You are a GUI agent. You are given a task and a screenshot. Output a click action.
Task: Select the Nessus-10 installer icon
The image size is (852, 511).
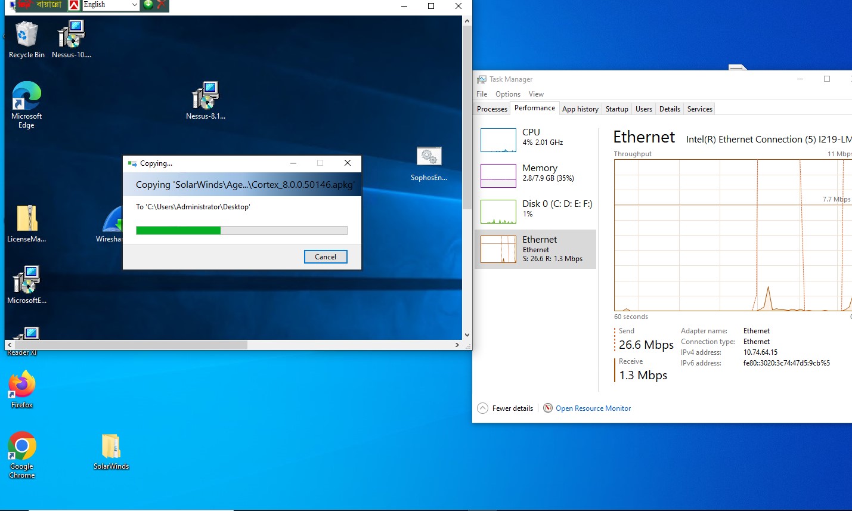[72, 39]
